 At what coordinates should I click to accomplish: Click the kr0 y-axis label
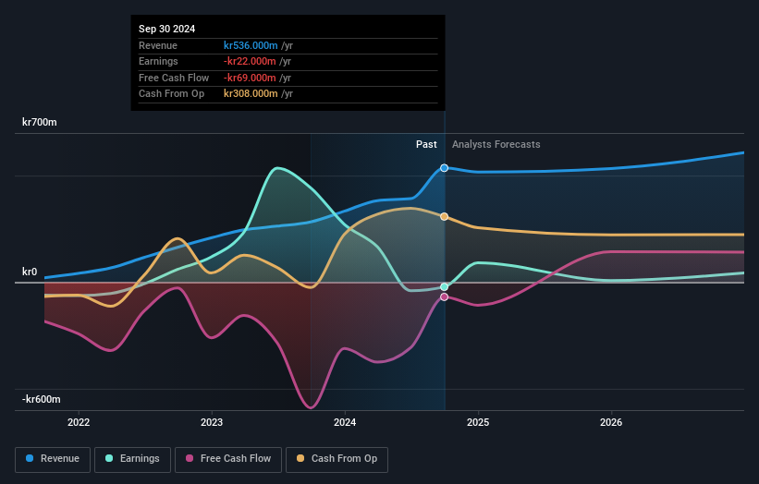30,272
